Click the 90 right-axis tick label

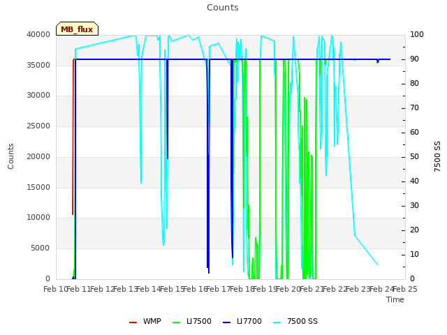point(414,59)
